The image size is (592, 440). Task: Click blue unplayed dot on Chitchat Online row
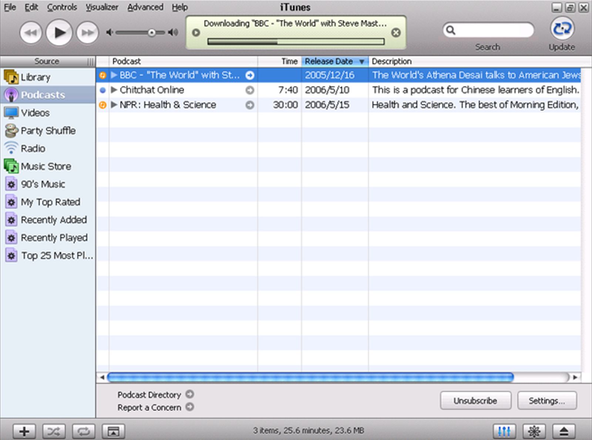pos(102,90)
